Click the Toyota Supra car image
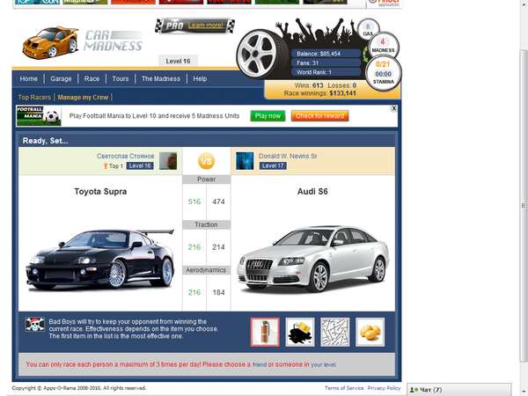The image size is (528, 396). pos(100,259)
